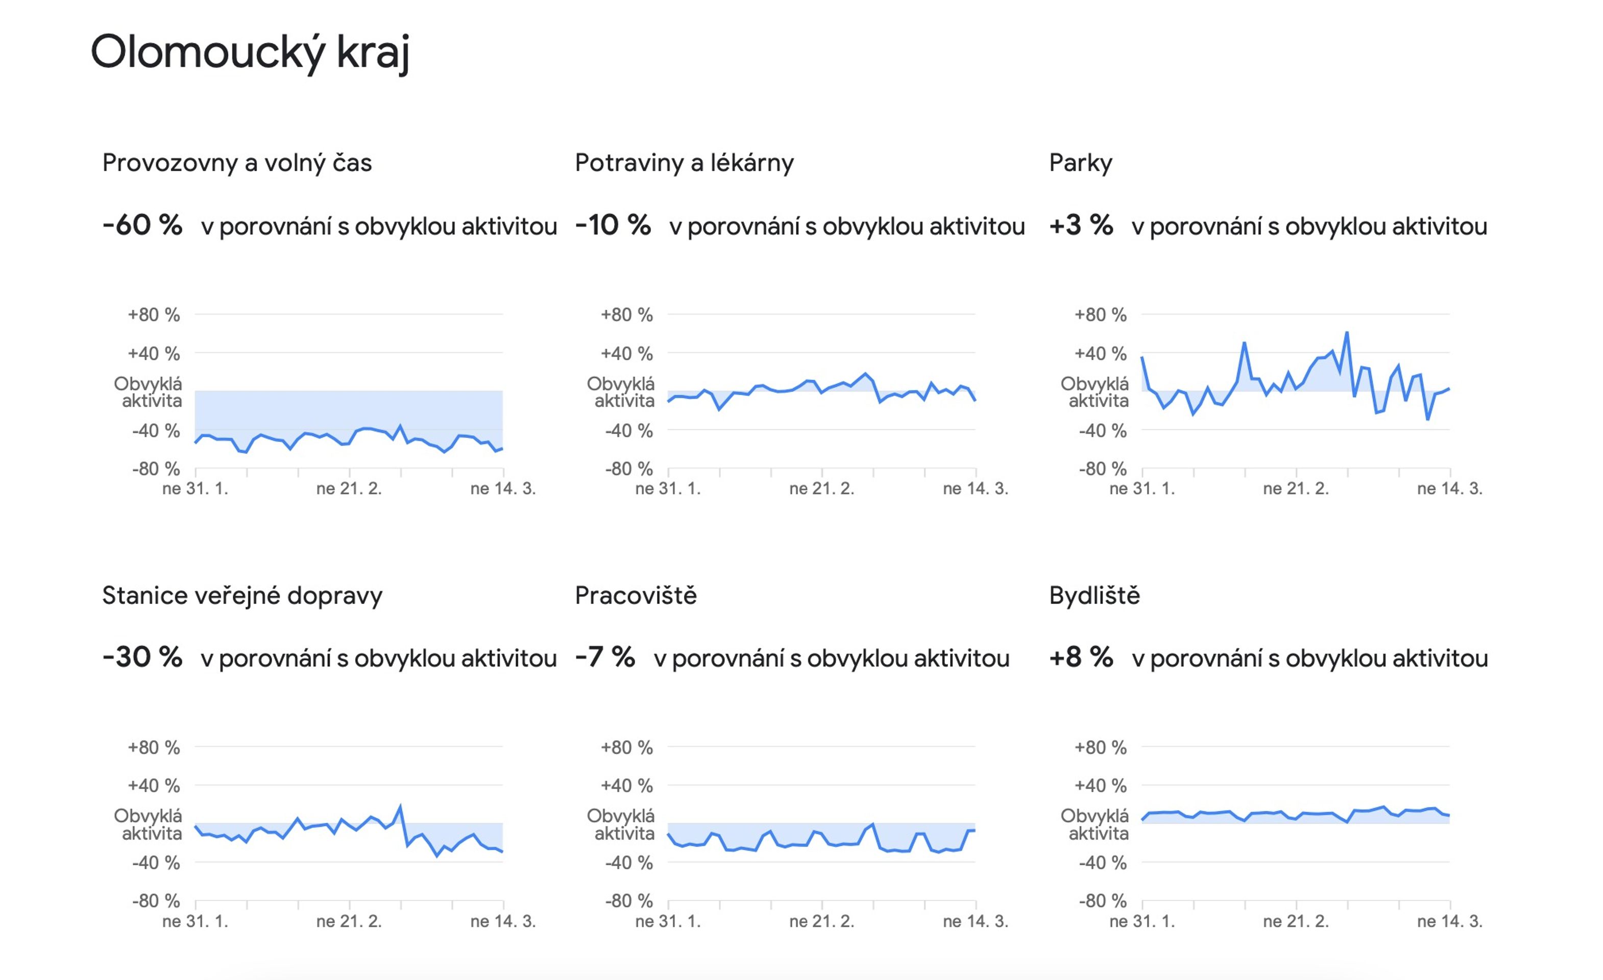Click the -30 % value for public transport

coord(142,657)
